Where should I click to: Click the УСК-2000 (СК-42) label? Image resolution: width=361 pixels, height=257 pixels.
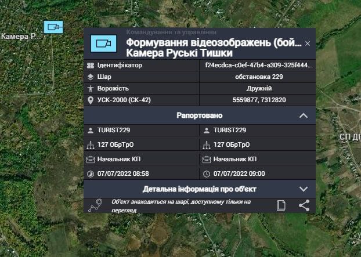point(124,100)
